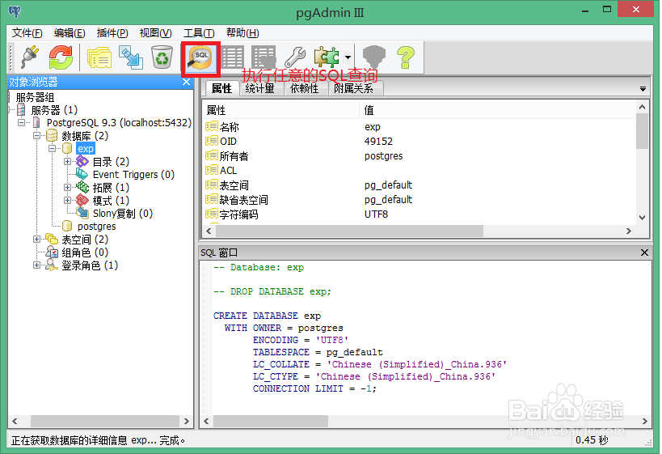Select the postgres database tree item
Viewport: 662px width, 454px height.
pos(96,227)
